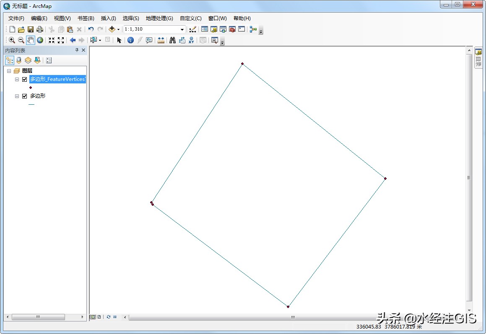
Task: Pause drawing in the map view
Action: pos(115,317)
